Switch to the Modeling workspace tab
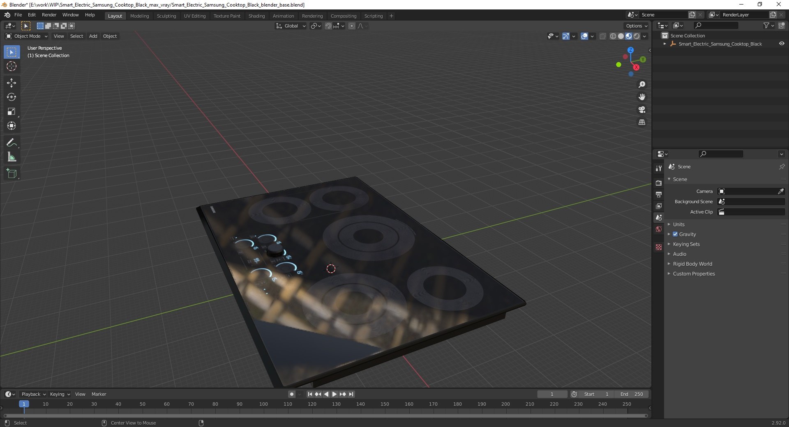This screenshot has height=427, width=789. pyautogui.click(x=139, y=16)
